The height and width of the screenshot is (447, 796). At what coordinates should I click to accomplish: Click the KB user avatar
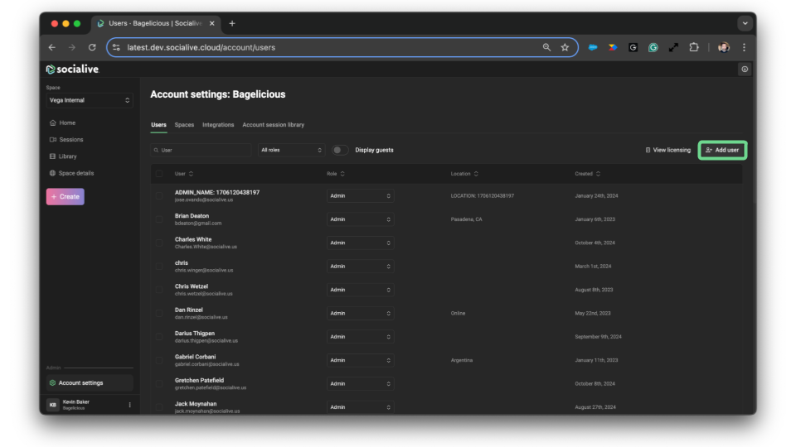click(x=53, y=405)
